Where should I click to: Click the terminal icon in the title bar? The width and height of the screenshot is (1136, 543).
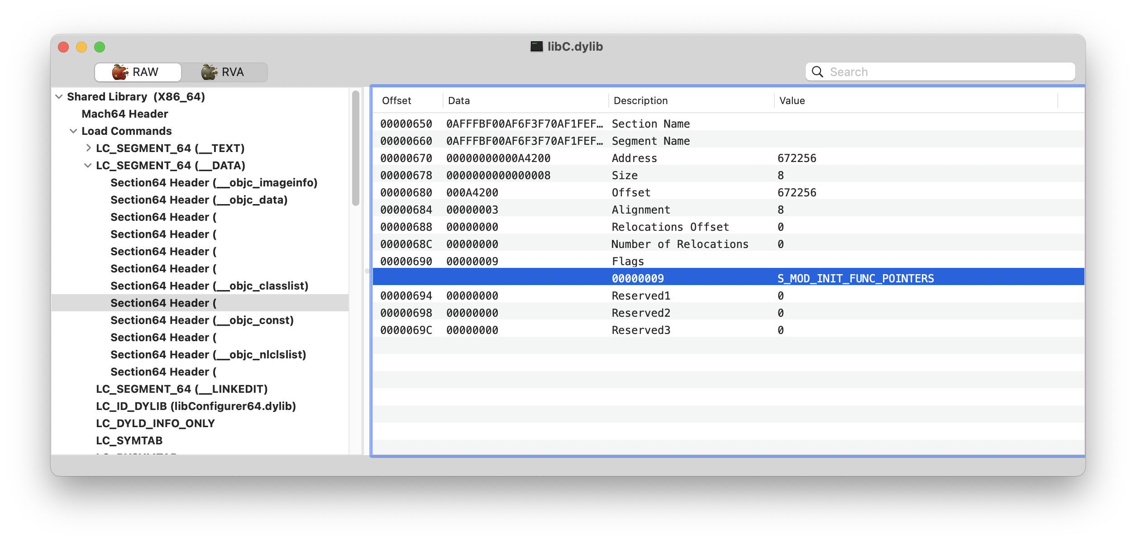point(536,46)
